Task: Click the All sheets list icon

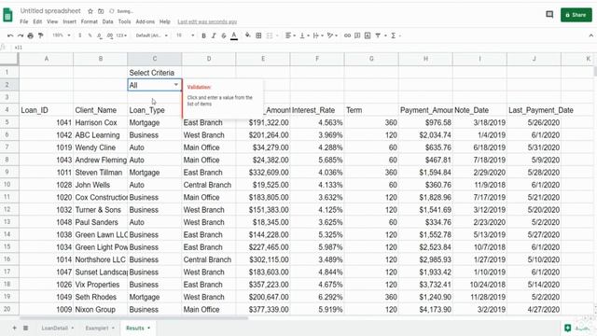Action: click(x=25, y=328)
